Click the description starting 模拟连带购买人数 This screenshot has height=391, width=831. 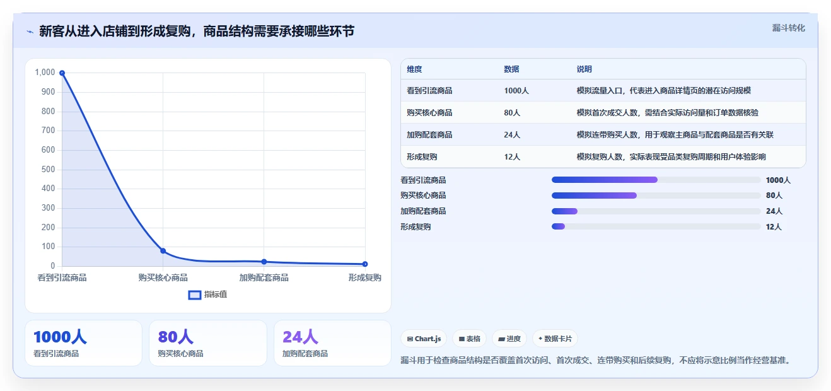click(x=675, y=135)
